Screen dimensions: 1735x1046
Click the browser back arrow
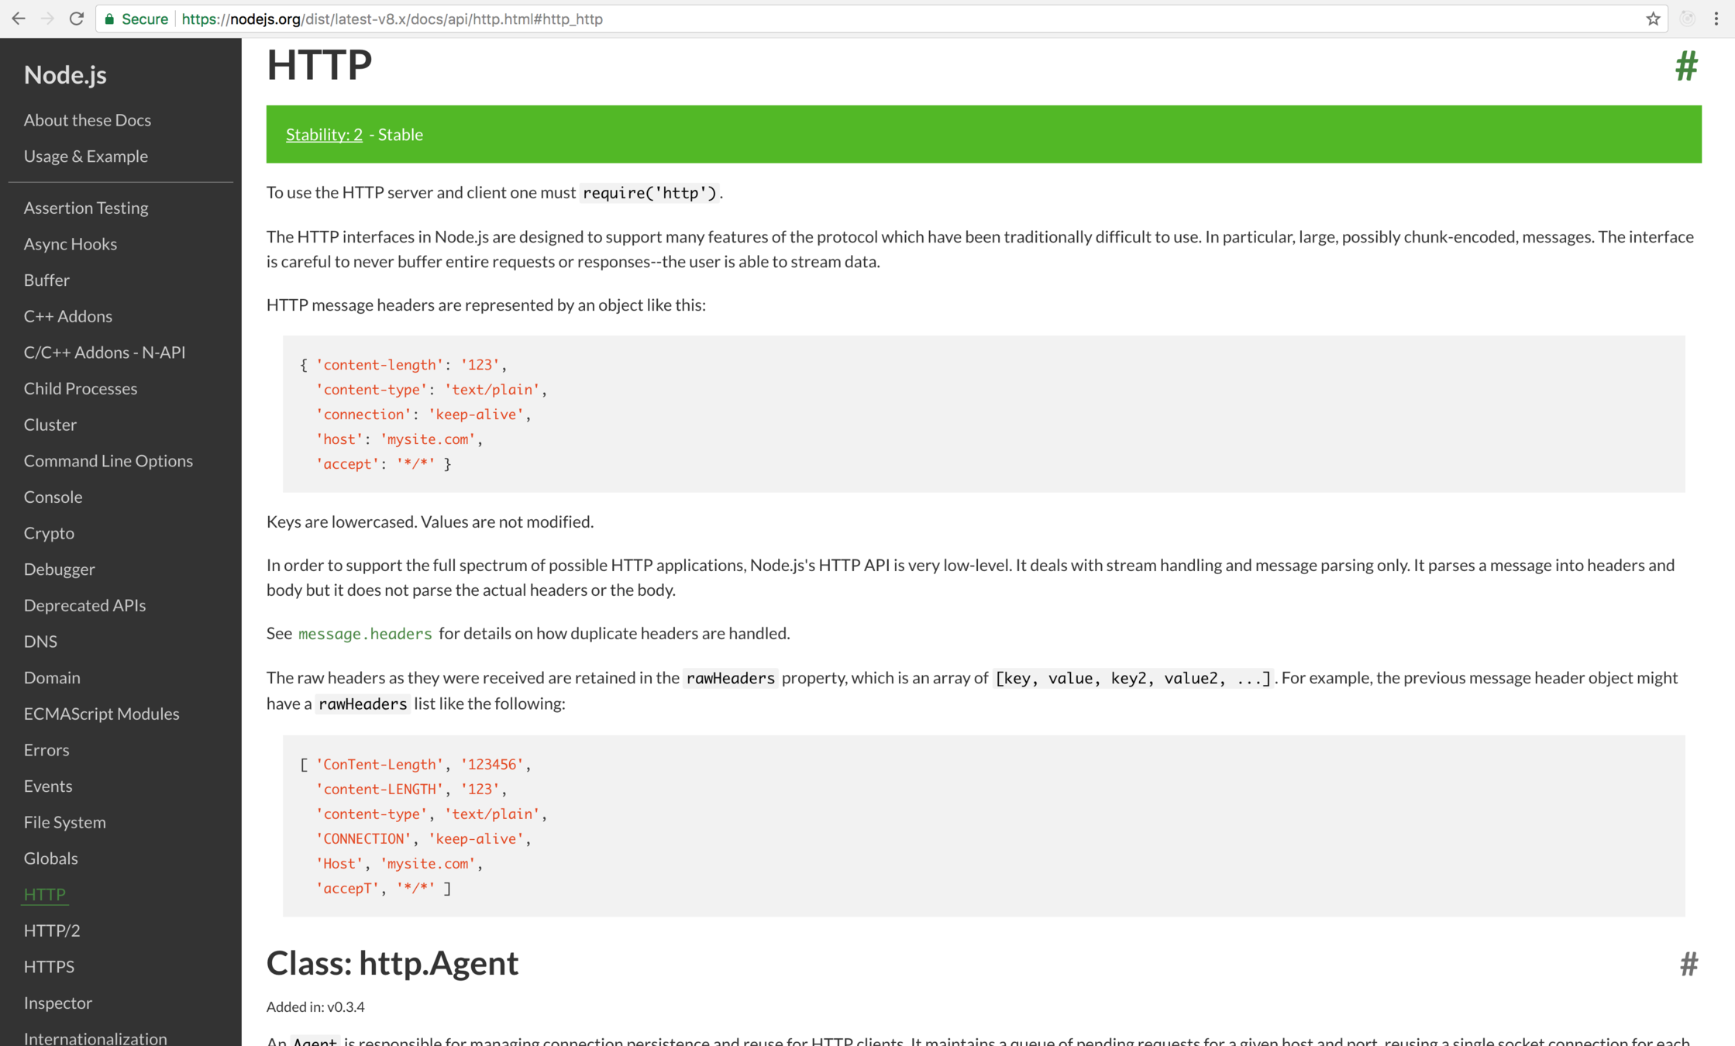click(x=19, y=19)
